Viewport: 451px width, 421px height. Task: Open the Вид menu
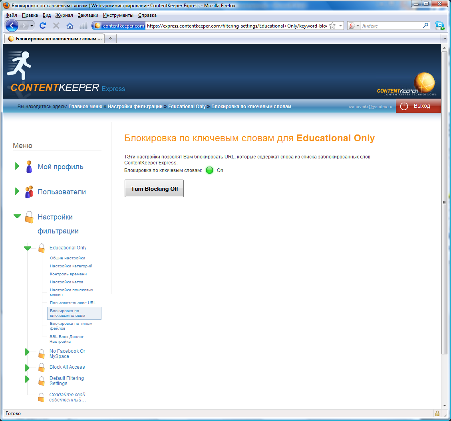(x=47, y=15)
